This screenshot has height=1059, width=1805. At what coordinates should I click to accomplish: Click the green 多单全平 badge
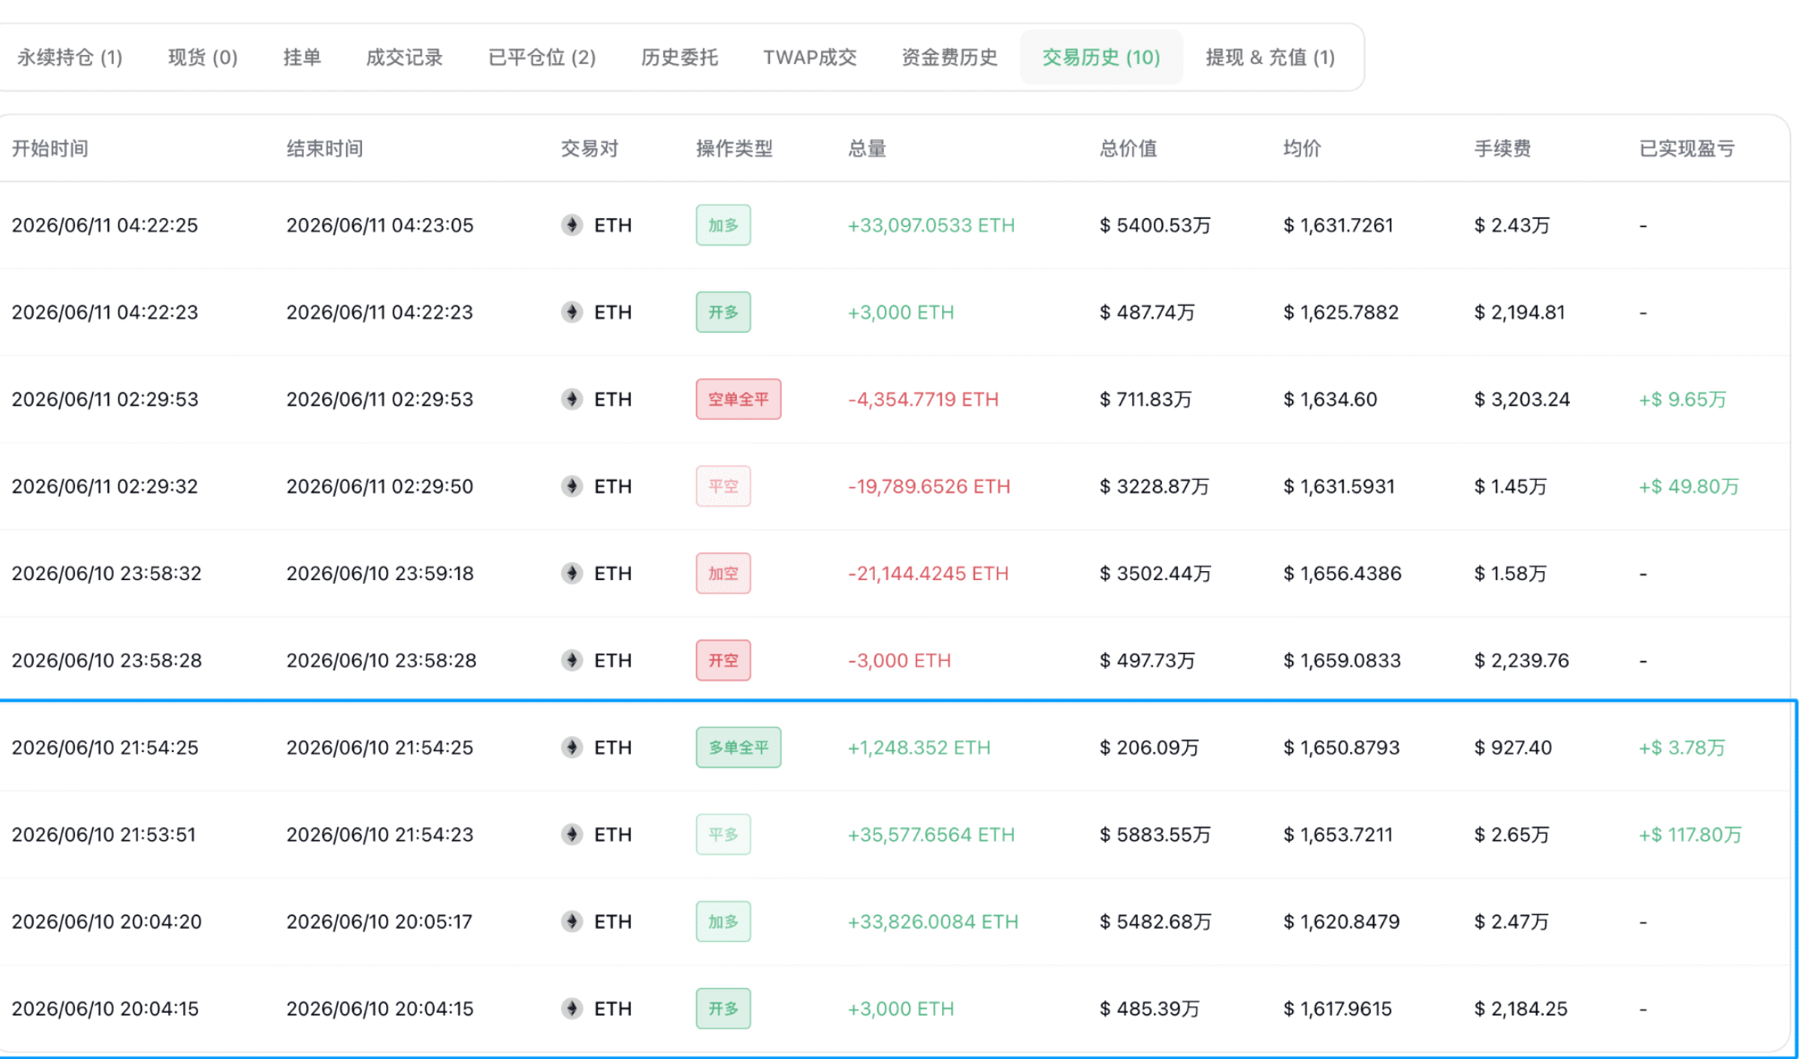tap(738, 747)
